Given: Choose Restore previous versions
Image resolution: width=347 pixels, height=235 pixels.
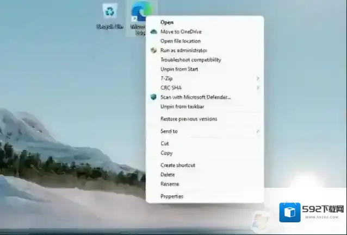Looking at the screenshot, I should point(188,119).
